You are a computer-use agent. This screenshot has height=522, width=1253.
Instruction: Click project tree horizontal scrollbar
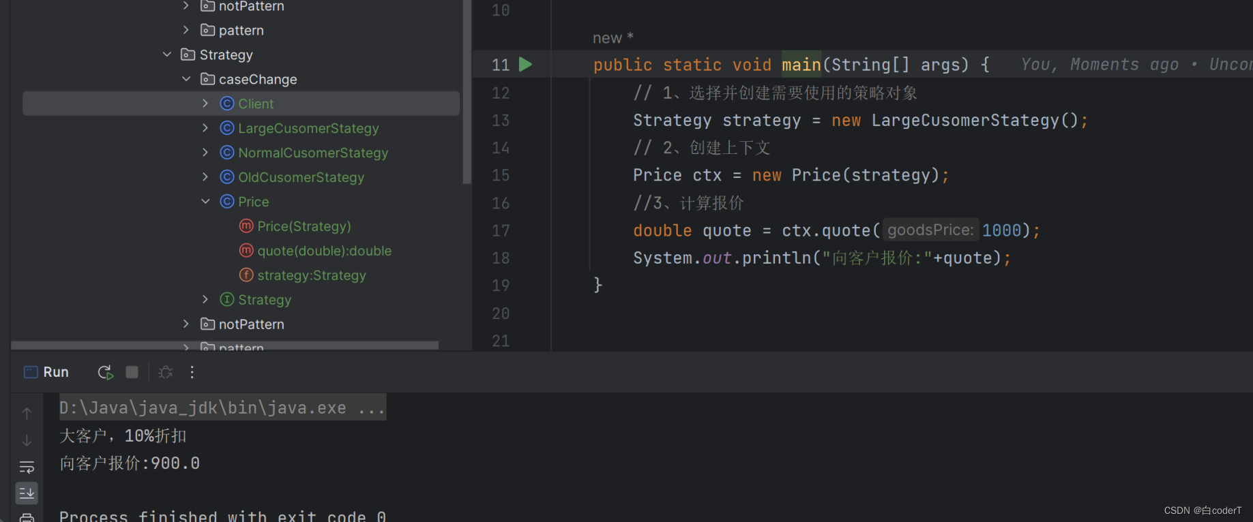point(225,346)
